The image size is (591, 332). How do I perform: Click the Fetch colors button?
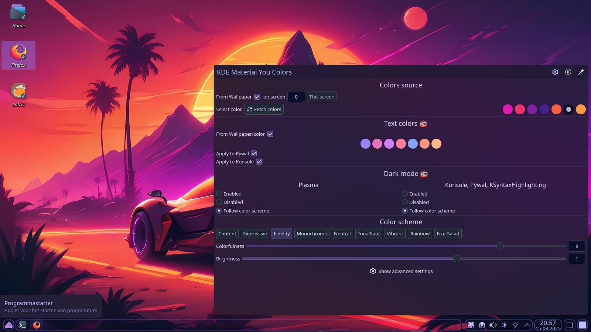pyautogui.click(x=264, y=109)
